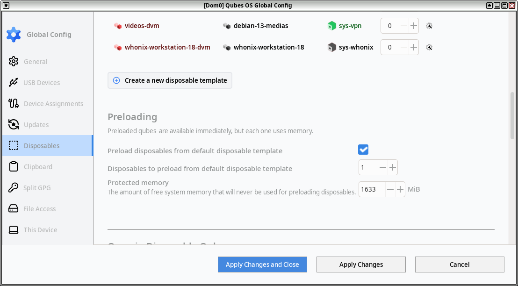
Task: Click Apply Changes and Close
Action: click(262, 265)
